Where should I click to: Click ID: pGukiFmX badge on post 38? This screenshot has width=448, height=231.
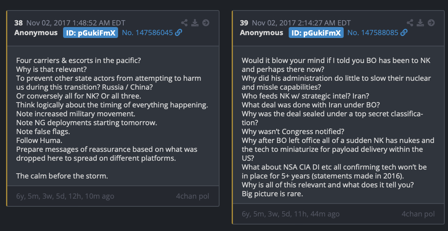(x=91, y=33)
